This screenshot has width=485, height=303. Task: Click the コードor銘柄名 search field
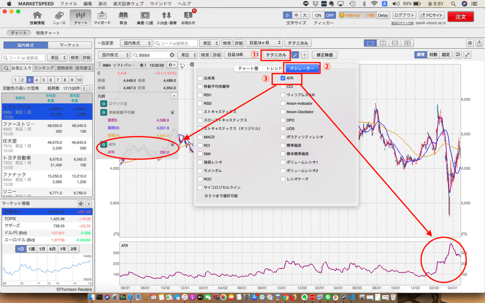point(176,43)
